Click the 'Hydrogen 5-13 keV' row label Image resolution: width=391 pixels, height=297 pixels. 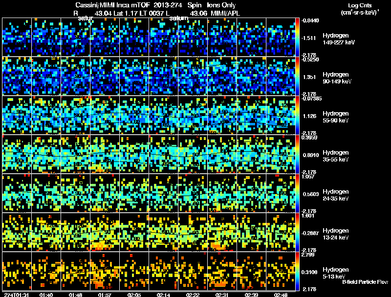[336, 273]
